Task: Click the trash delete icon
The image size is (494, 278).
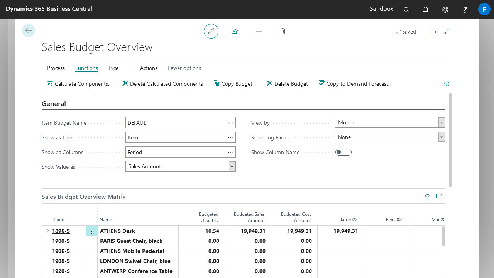Action: [x=283, y=31]
